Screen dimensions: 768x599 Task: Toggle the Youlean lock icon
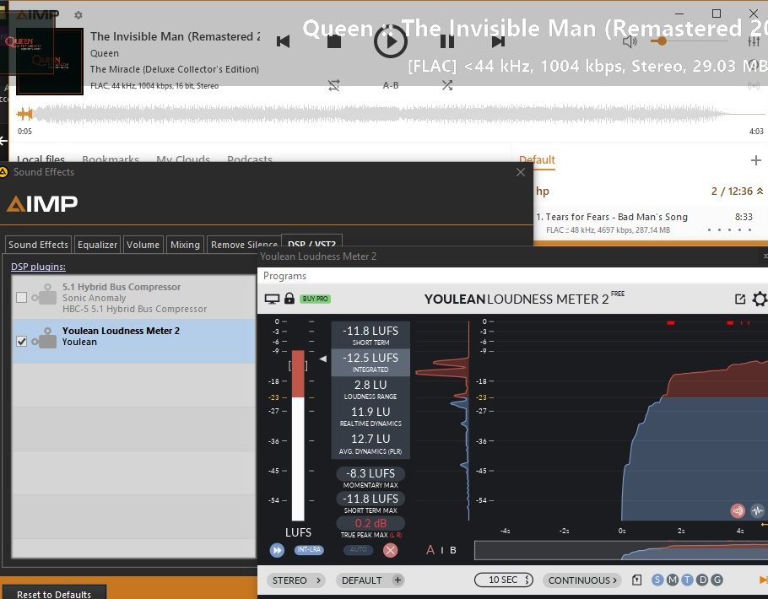289,299
